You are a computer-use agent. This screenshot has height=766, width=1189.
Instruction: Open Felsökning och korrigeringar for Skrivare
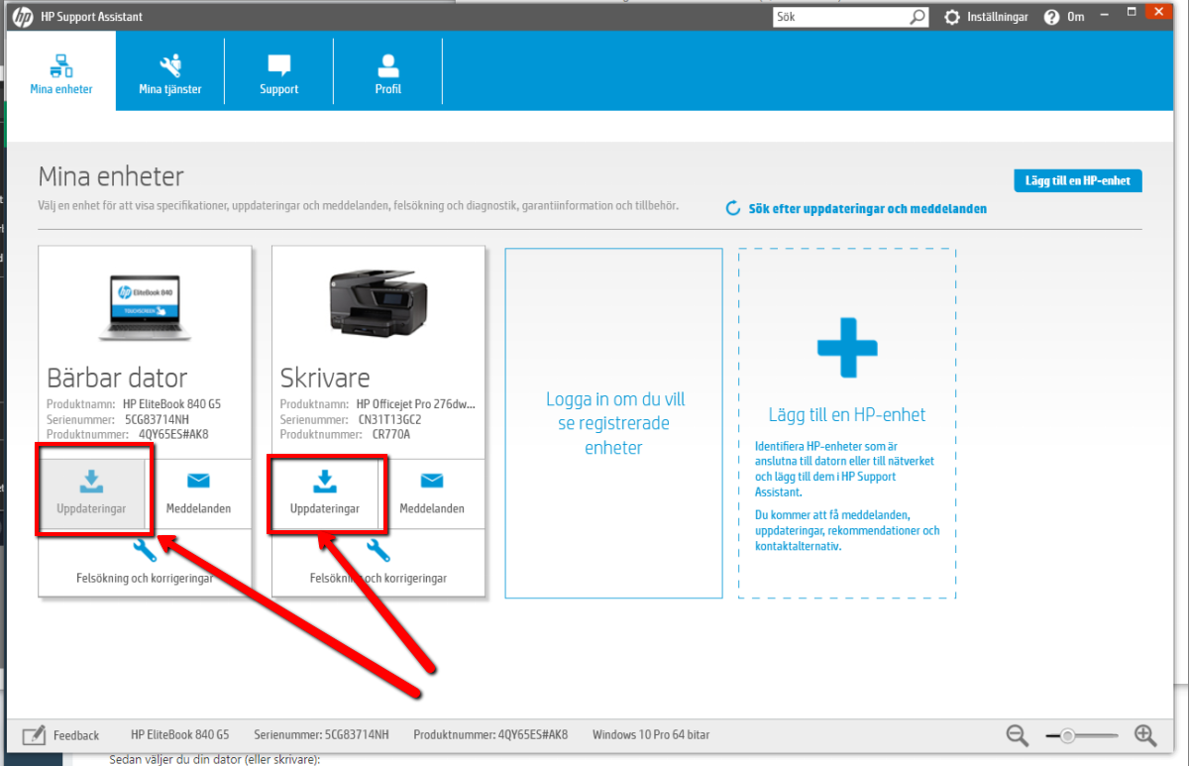click(x=378, y=563)
